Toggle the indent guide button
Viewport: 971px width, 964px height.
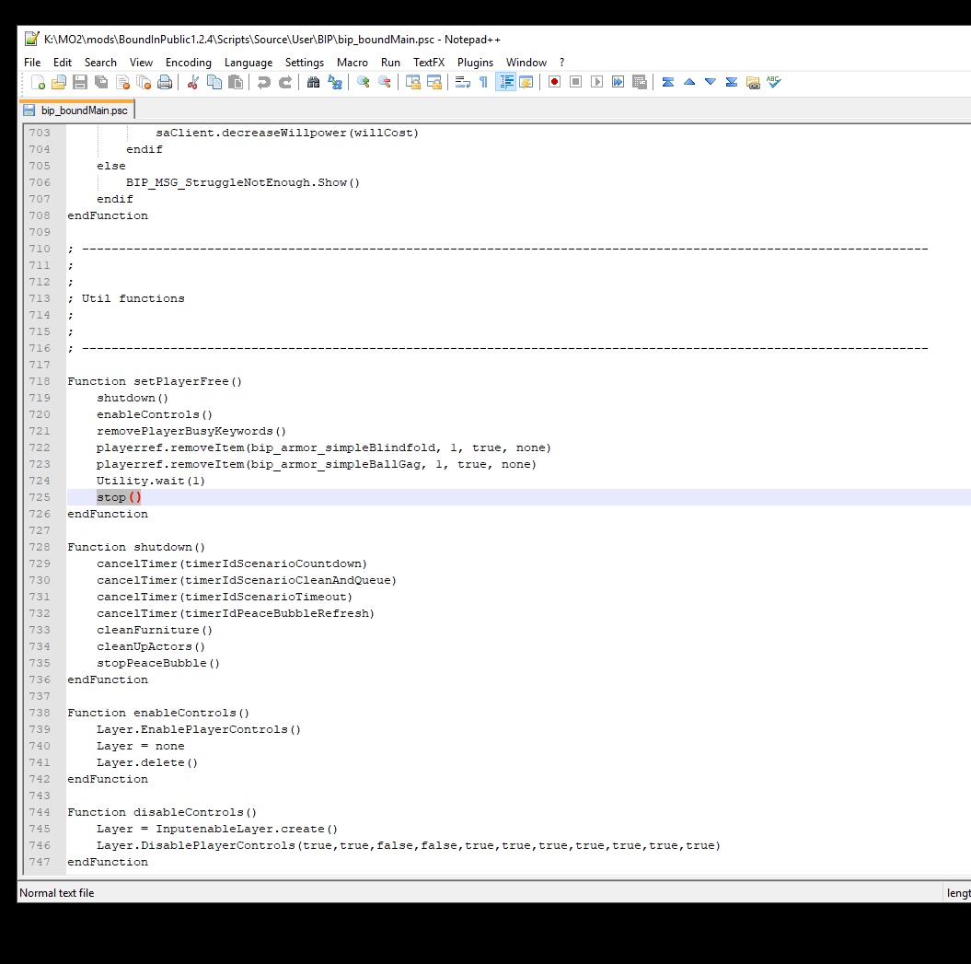[505, 82]
